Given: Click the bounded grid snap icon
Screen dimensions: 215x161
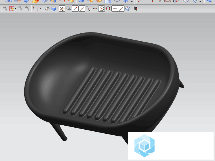Looking at the screenshot, I should click(x=136, y=9).
